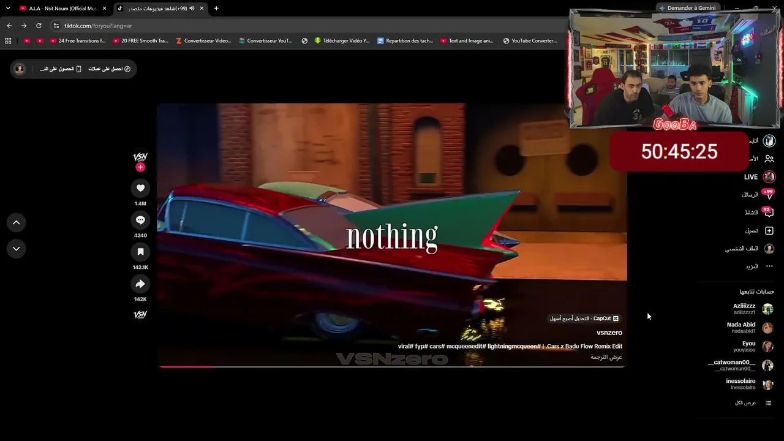
Task: Open the VSN creator avatar above likes
Action: click(x=140, y=157)
